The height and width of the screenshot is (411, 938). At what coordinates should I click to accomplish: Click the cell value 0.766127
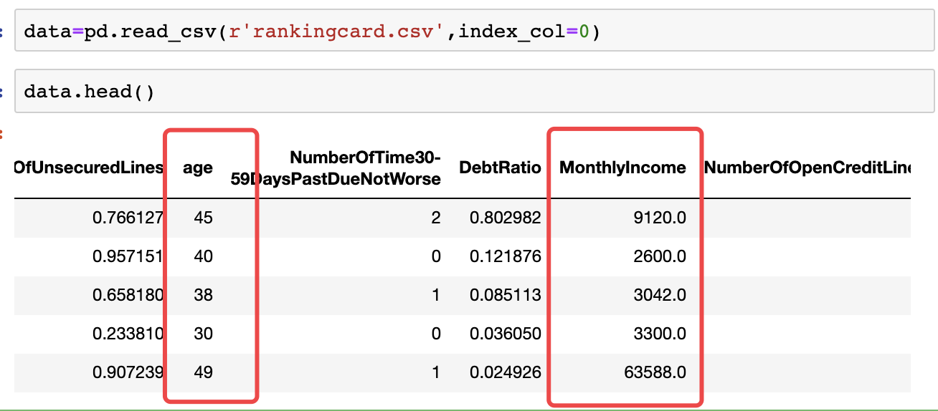tap(128, 217)
